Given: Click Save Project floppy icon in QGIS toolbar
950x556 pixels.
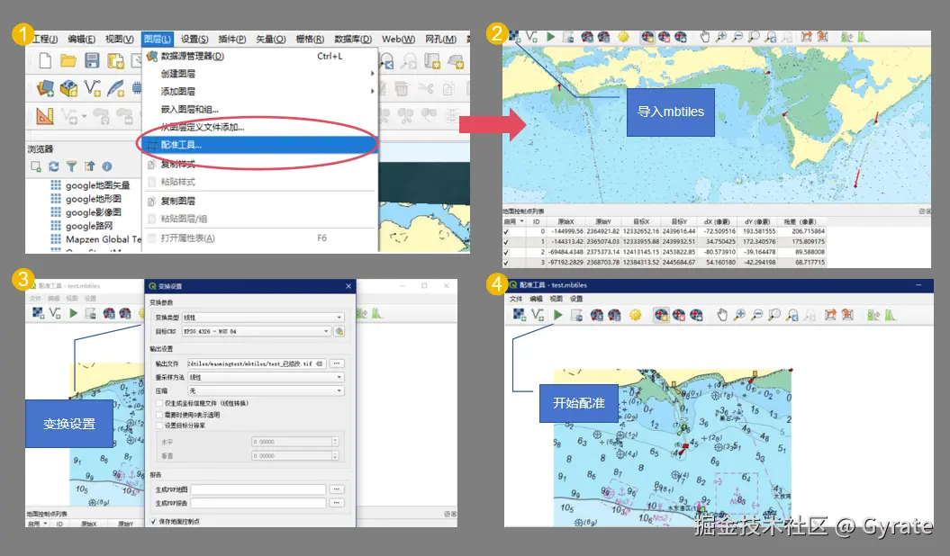Looking at the screenshot, I should point(92,60).
